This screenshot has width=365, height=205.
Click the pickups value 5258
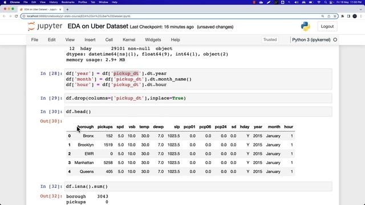108,163
